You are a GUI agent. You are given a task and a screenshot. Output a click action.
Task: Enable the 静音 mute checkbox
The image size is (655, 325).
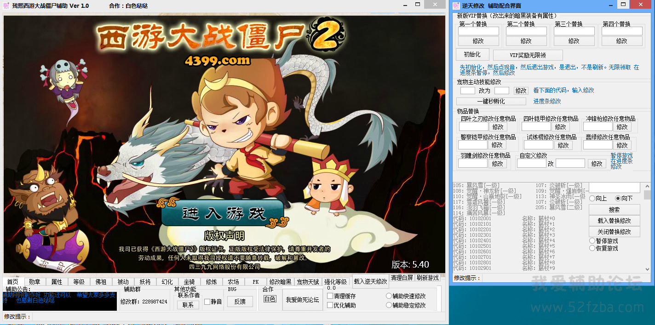(207, 302)
